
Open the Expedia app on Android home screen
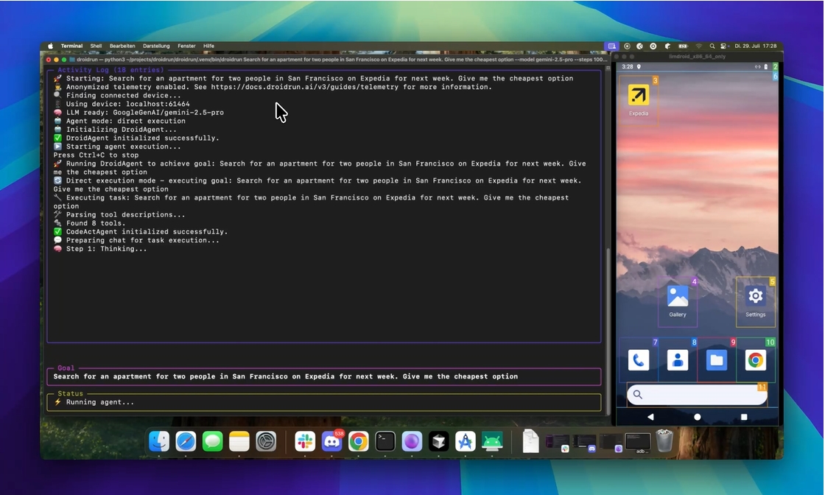coord(638,96)
